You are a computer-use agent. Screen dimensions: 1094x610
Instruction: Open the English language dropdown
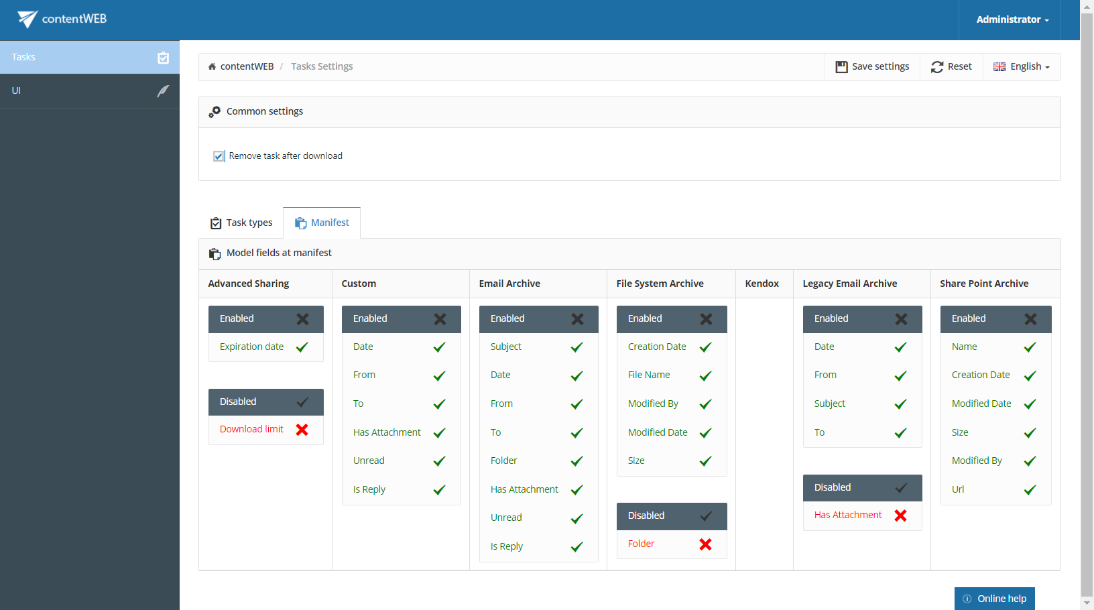(x=1022, y=66)
